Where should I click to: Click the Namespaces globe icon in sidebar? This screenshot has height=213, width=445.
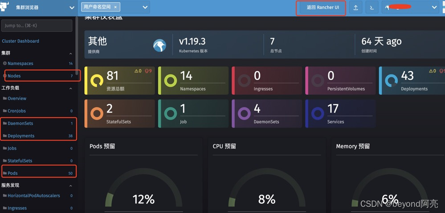click(x=4, y=63)
